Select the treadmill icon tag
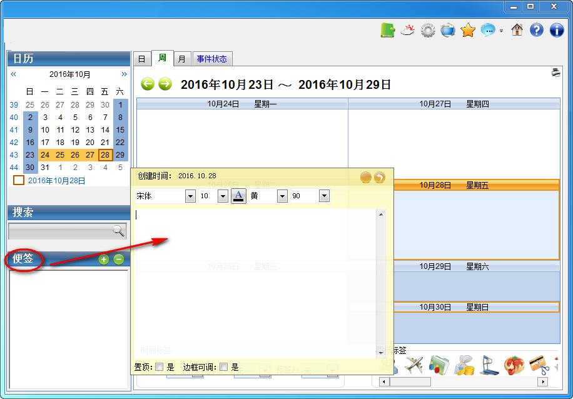This screenshot has width=573, height=399. click(x=489, y=365)
